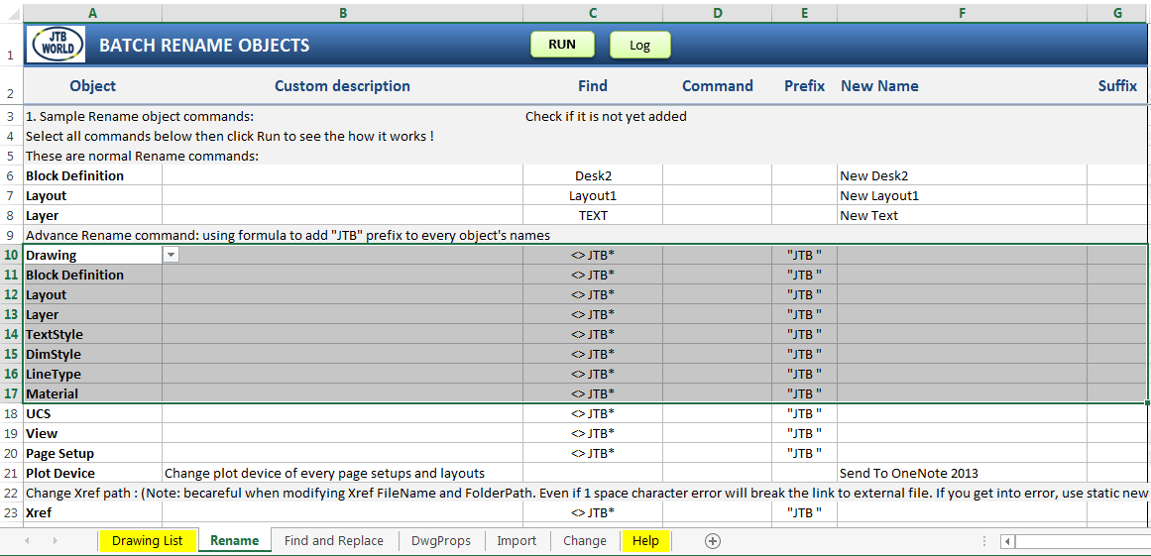Open the dropdown arrow in Drawing cell
The width and height of the screenshot is (1151, 556).
tap(172, 255)
